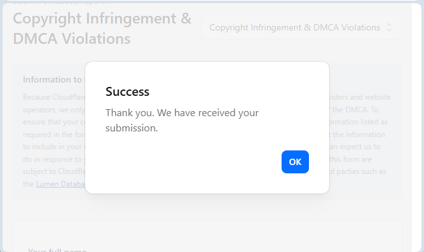Click the word 'submission.' in the dialog

(x=132, y=128)
